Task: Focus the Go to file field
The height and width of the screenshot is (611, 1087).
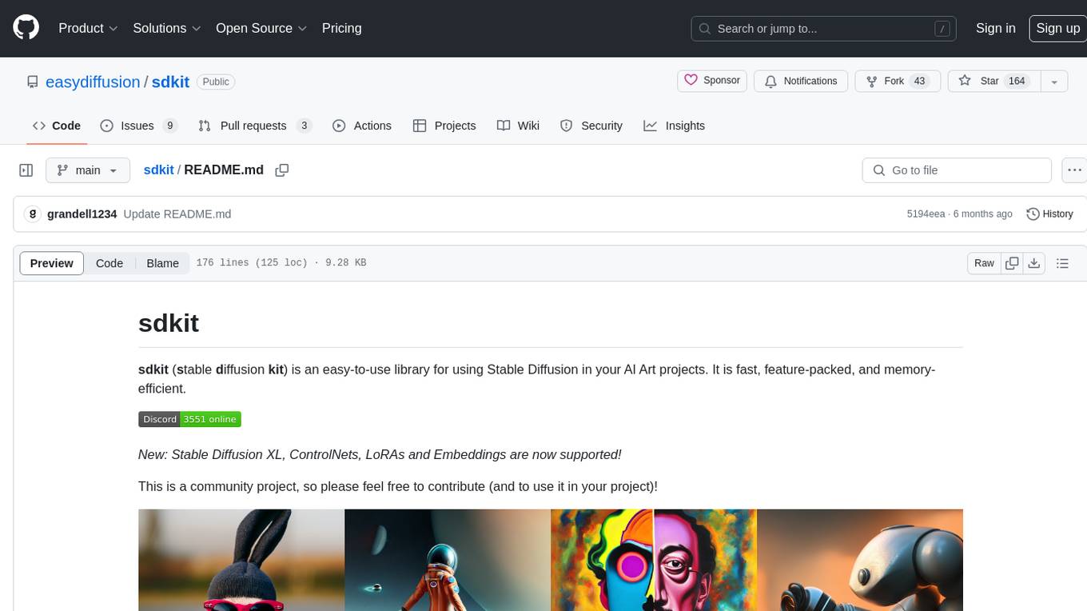Action: pos(957,170)
